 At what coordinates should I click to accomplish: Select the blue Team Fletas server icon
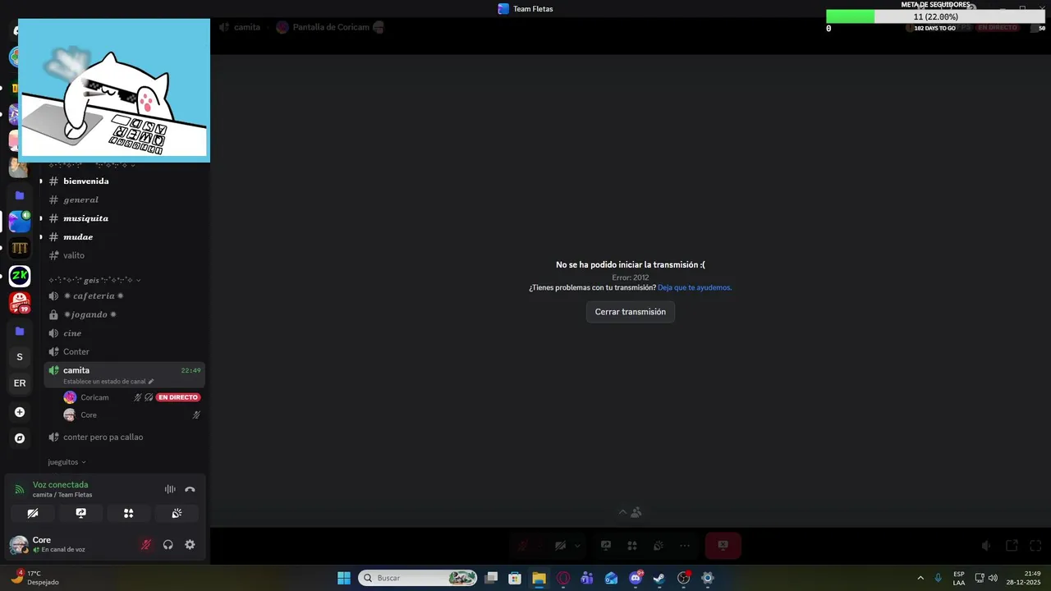20,222
